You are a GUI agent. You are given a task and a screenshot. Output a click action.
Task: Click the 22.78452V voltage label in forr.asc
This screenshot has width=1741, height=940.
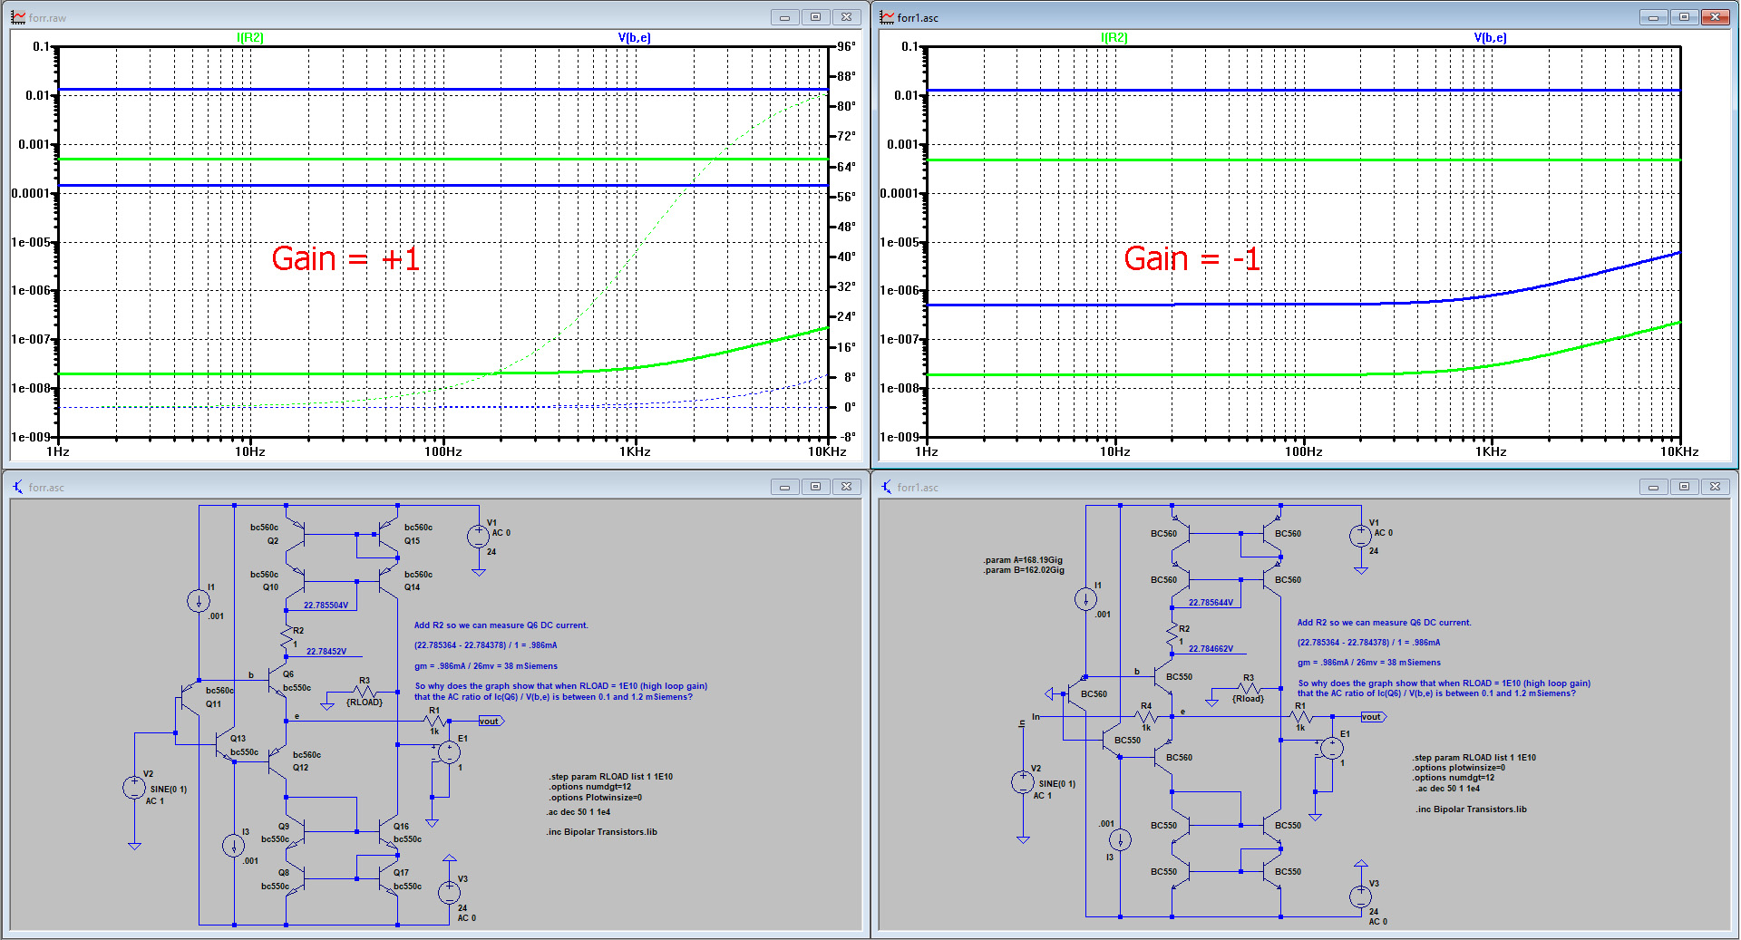326,651
